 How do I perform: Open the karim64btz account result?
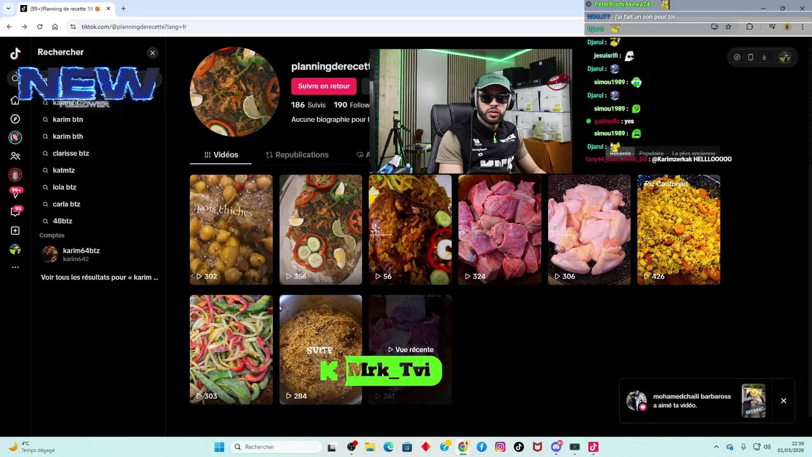(x=98, y=255)
